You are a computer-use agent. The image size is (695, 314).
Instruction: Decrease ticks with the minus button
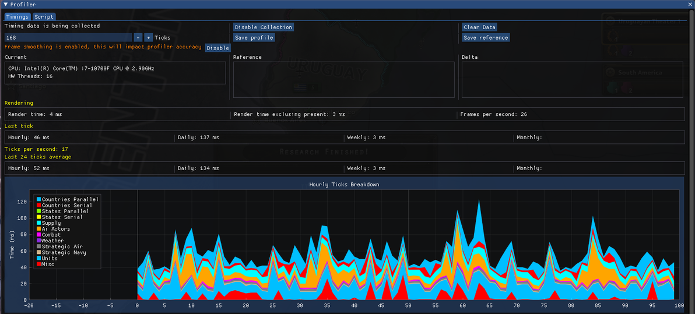point(138,38)
